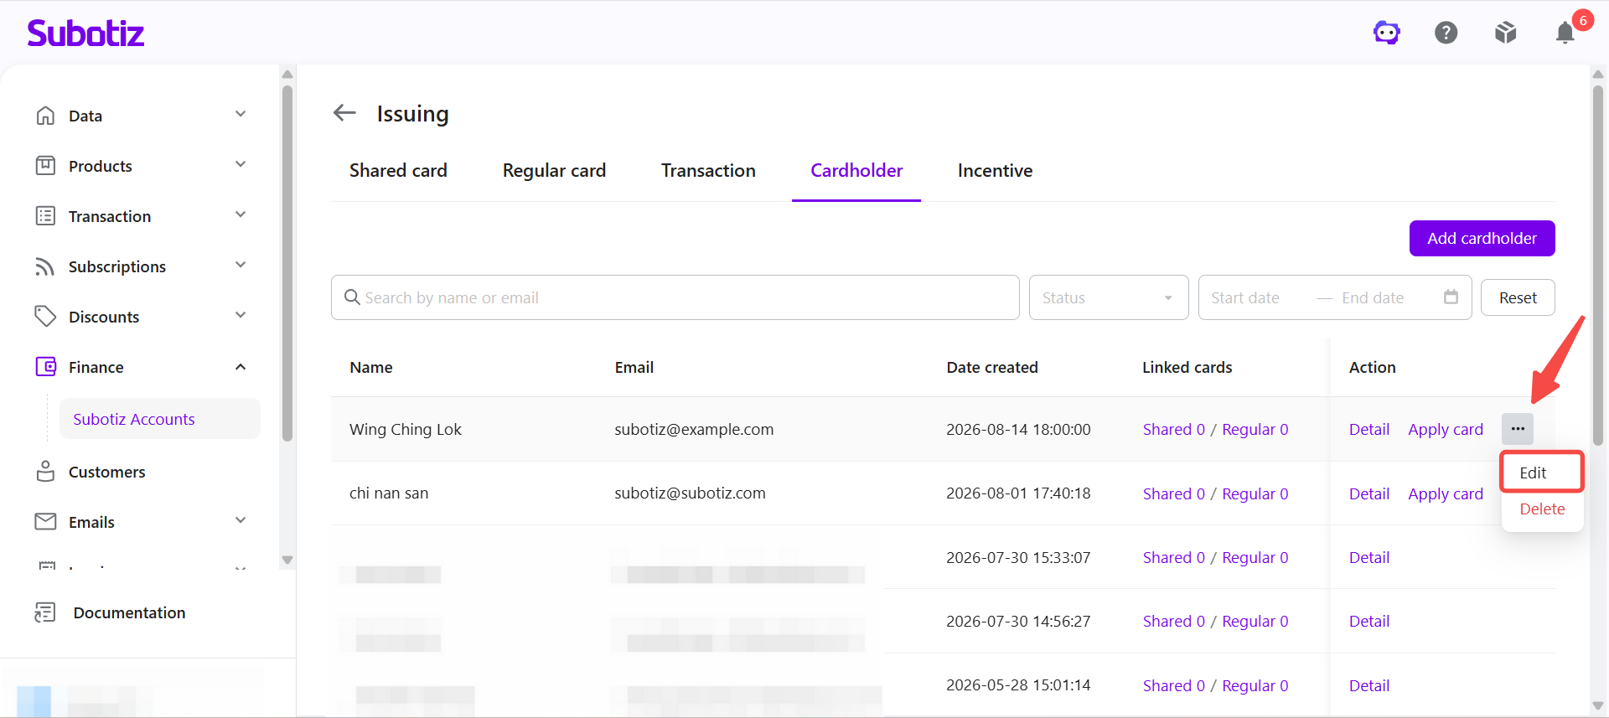Open the chatbot assistant icon

[x=1387, y=33]
